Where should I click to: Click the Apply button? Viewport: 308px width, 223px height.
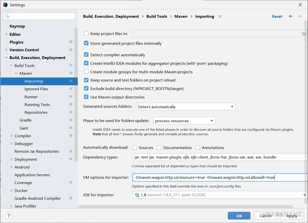coord(292,216)
